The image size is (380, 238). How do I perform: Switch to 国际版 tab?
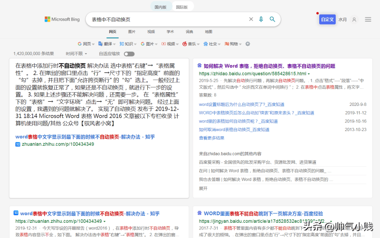182,7
